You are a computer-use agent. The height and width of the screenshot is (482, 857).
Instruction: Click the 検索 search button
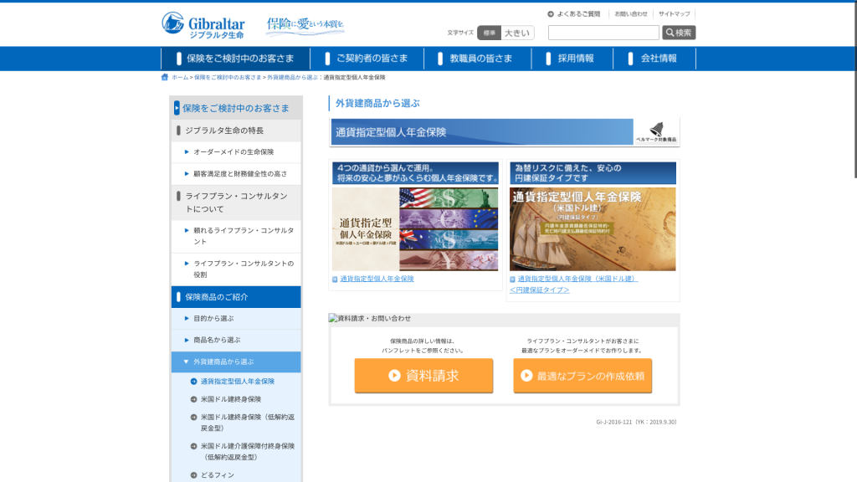coord(679,33)
